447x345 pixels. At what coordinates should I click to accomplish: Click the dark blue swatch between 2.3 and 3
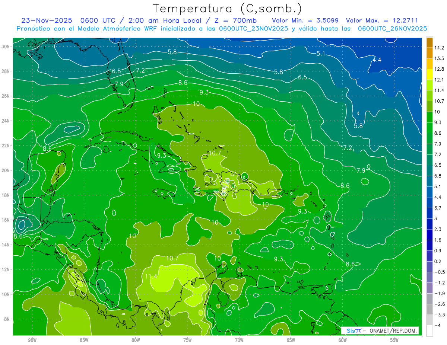click(429, 224)
